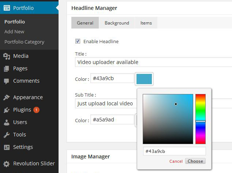The width and height of the screenshot is (232, 173).
Task: Click the Users person icon
Action: (7, 123)
